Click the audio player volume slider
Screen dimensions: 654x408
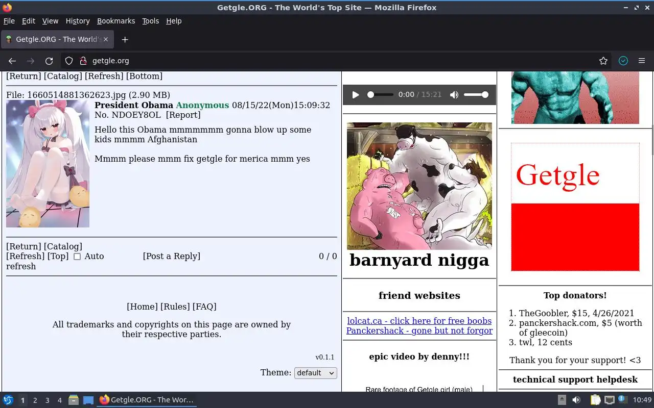(x=476, y=94)
